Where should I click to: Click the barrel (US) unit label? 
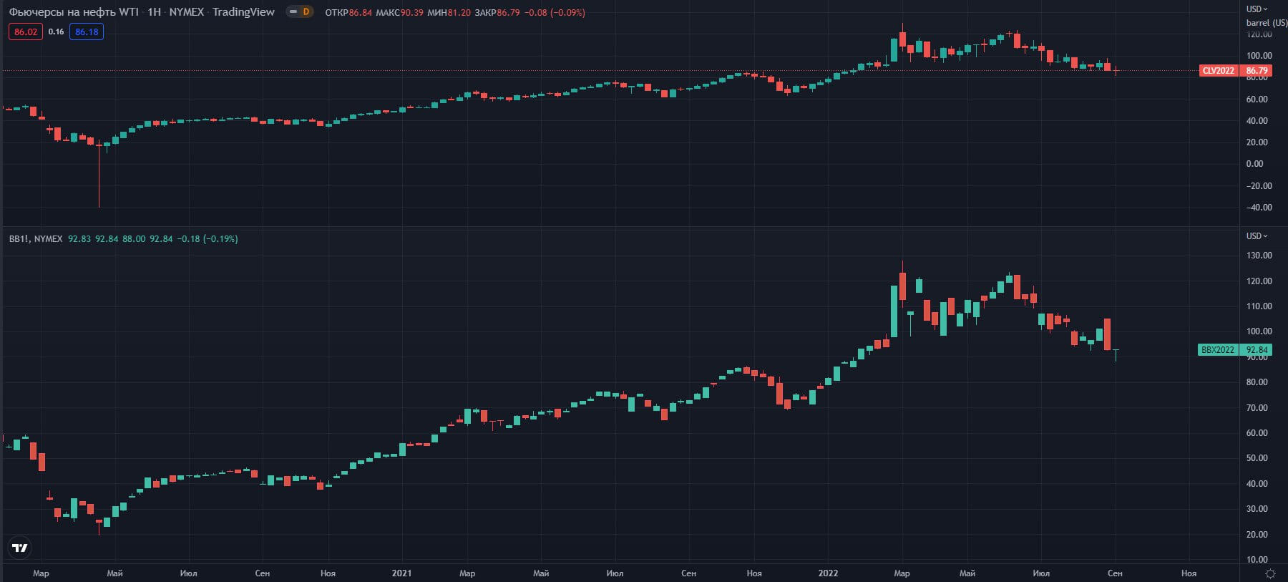pos(1266,23)
